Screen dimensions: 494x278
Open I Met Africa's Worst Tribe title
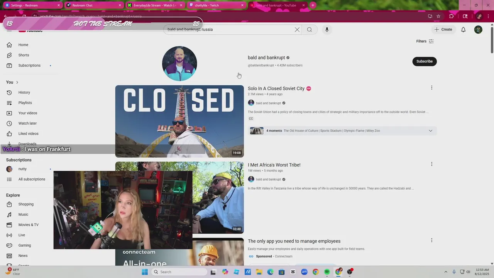(x=274, y=165)
